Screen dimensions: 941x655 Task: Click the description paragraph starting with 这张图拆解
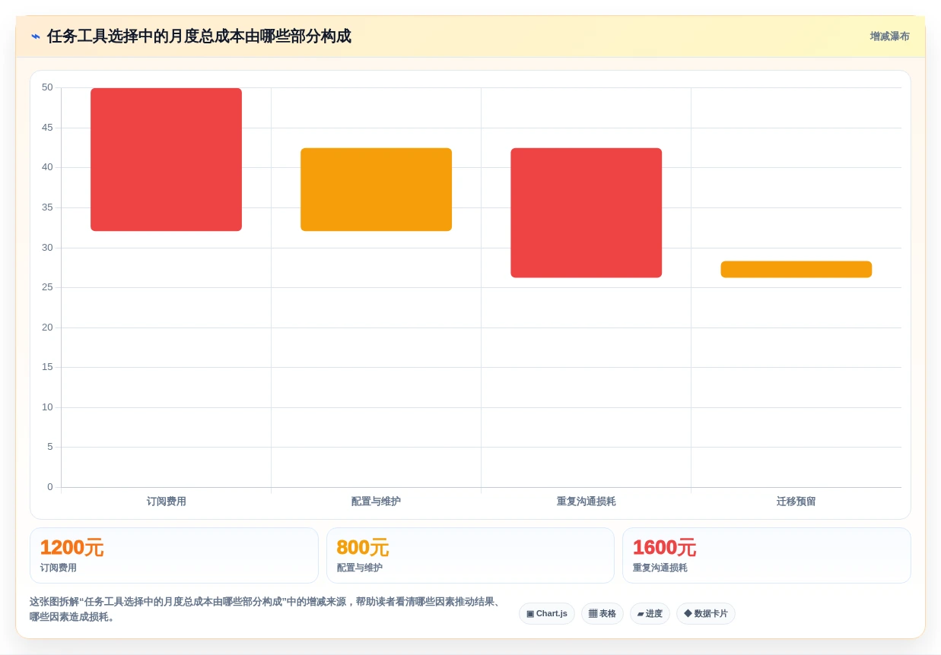point(266,609)
